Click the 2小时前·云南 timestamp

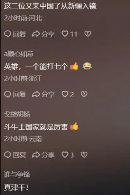23,139
